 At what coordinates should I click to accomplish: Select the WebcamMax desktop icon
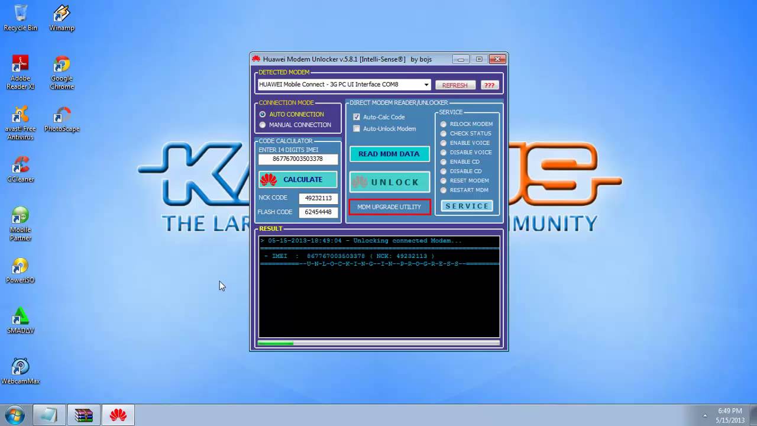point(20,372)
